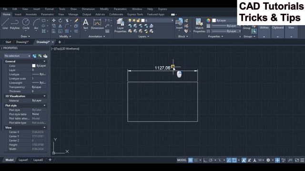Viewport: 305px width, 171px height.
Task: Toggle annotation visibility in status bar
Action: point(244,160)
